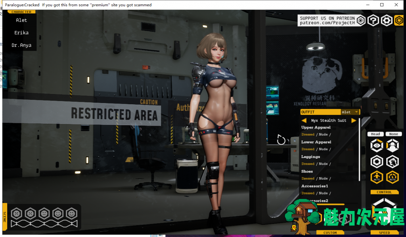The width and height of the screenshot is (406, 237).
Task: Toggle the auto pose person icon
Action: [x=377, y=177]
